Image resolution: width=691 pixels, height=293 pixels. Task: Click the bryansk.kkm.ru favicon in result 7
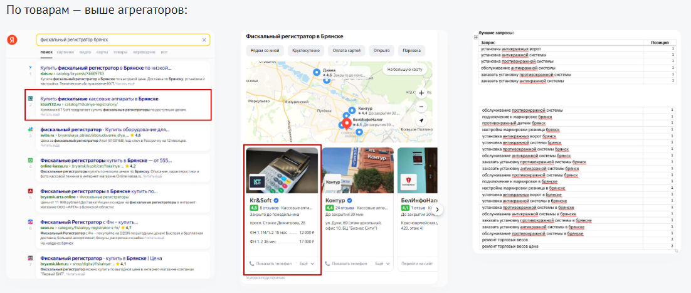[30, 258]
